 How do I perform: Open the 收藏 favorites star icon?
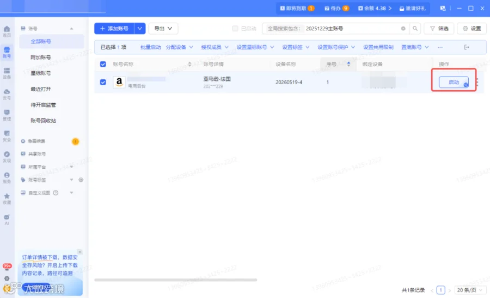(x=7, y=198)
